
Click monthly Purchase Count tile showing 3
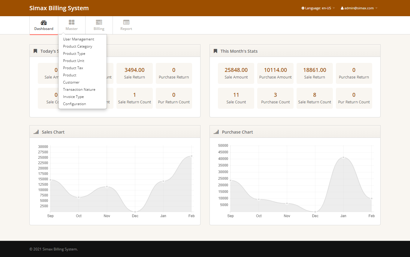coord(276,98)
